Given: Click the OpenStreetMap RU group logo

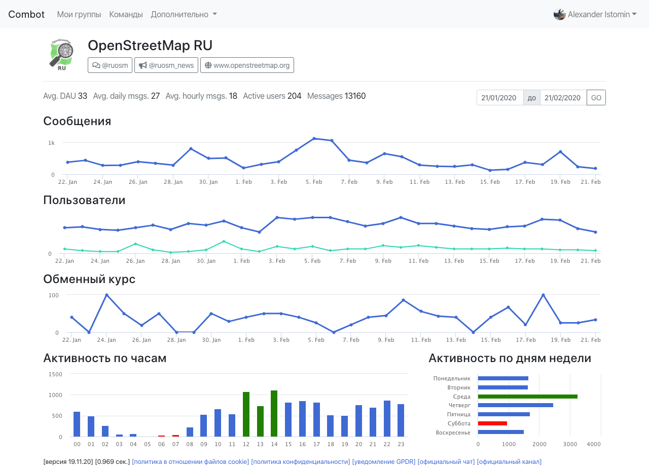Looking at the screenshot, I should tap(61, 55).
